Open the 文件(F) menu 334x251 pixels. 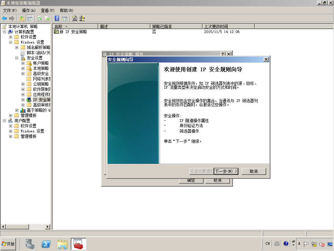click(9, 10)
